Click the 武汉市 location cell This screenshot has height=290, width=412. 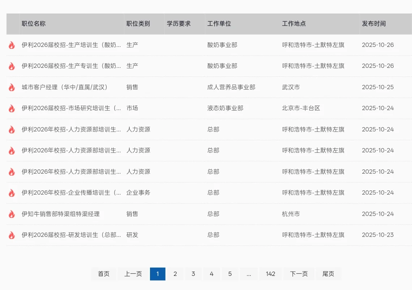click(x=291, y=87)
